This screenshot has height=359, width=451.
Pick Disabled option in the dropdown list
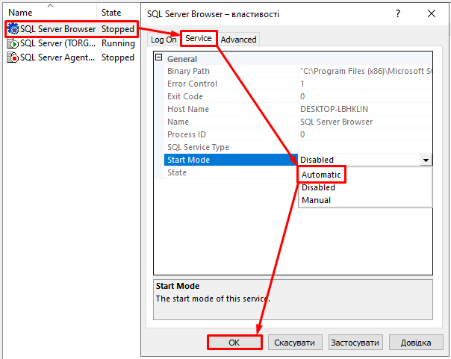pos(318,187)
